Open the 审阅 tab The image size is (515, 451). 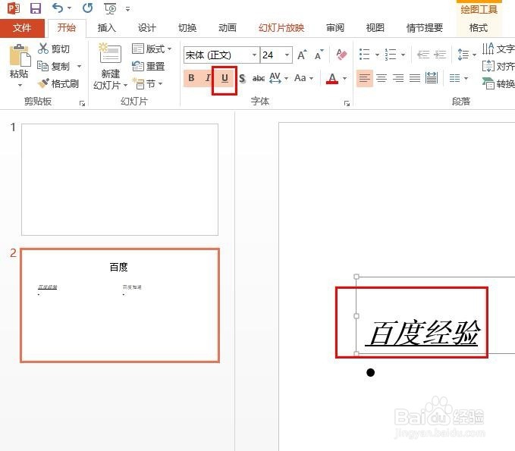tap(335, 28)
